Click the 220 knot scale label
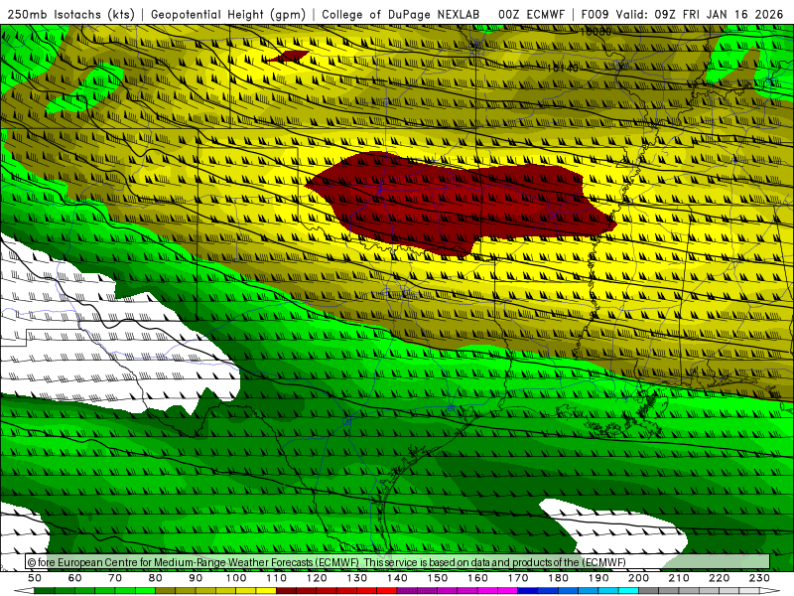794x596 pixels. pyautogui.click(x=719, y=578)
